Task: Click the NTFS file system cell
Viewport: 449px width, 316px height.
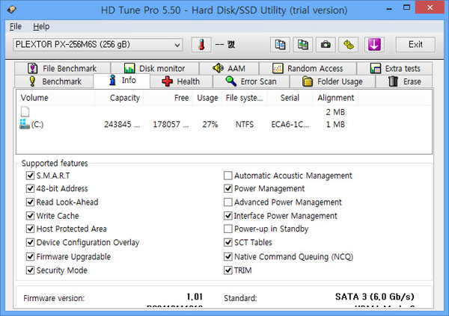Action: [244, 125]
